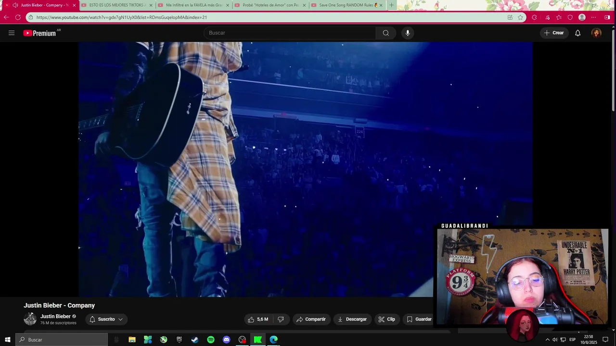Close the Save One Song tab
The width and height of the screenshot is (616, 346).
point(381,5)
